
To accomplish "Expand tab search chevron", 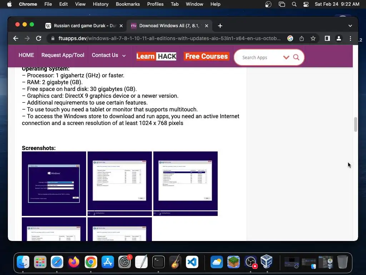I will tap(350, 26).
